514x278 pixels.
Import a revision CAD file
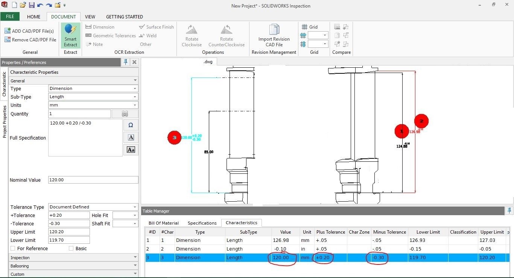[x=274, y=35]
